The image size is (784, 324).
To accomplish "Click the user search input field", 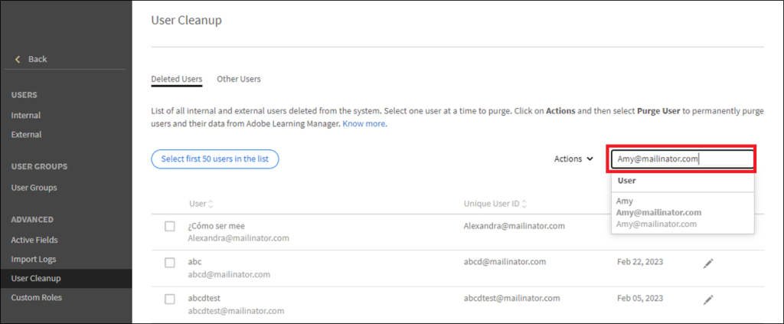I will tap(681, 159).
